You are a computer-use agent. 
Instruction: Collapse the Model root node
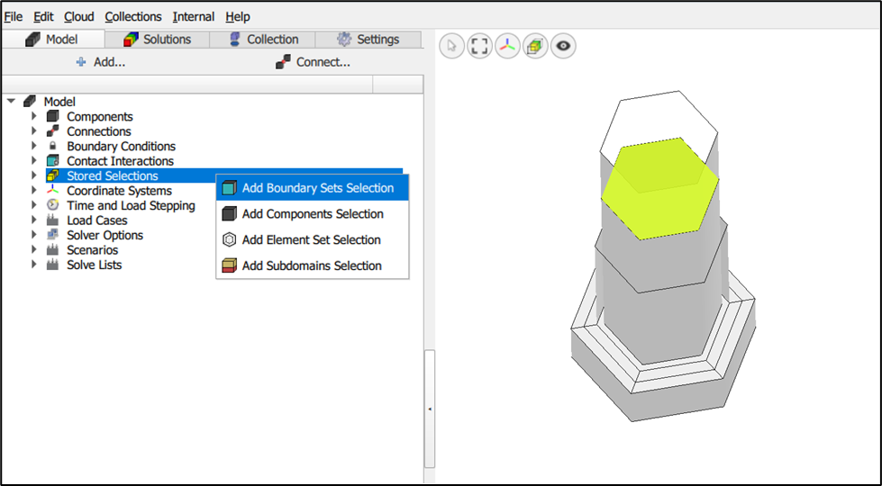(11, 102)
